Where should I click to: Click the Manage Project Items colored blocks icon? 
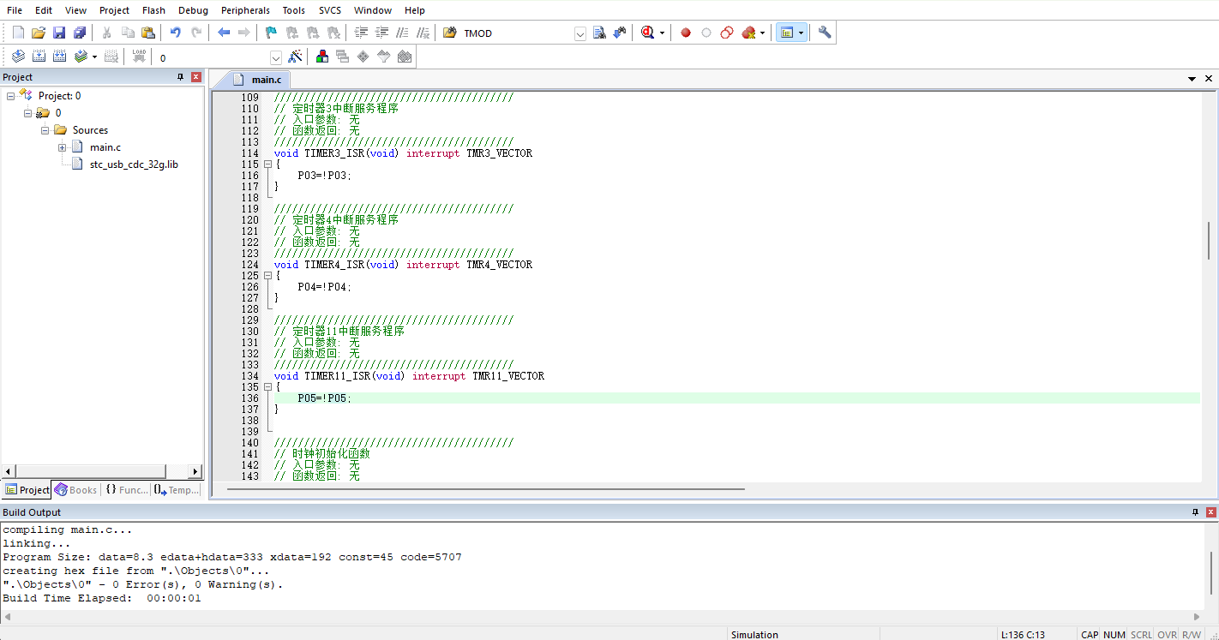coord(321,57)
